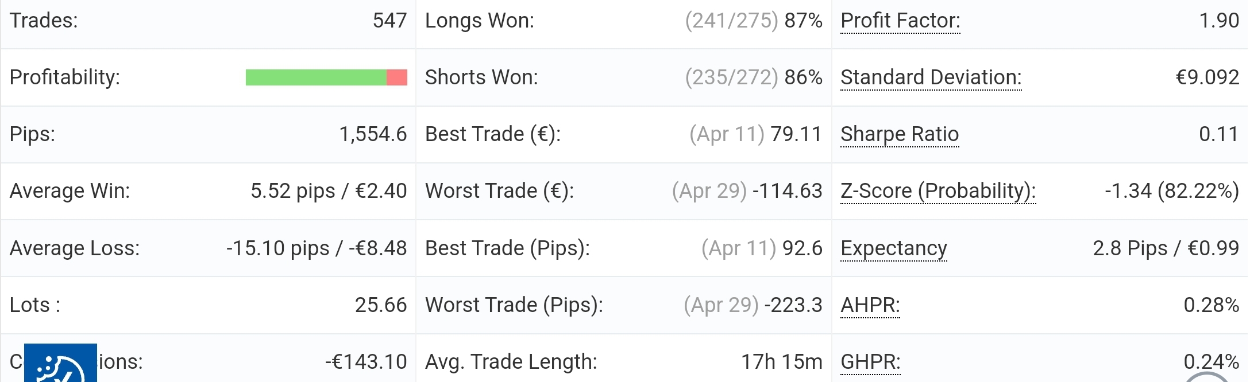The width and height of the screenshot is (1250, 382).
Task: Select the Best Trade (€) 79.11 value
Action: (796, 134)
